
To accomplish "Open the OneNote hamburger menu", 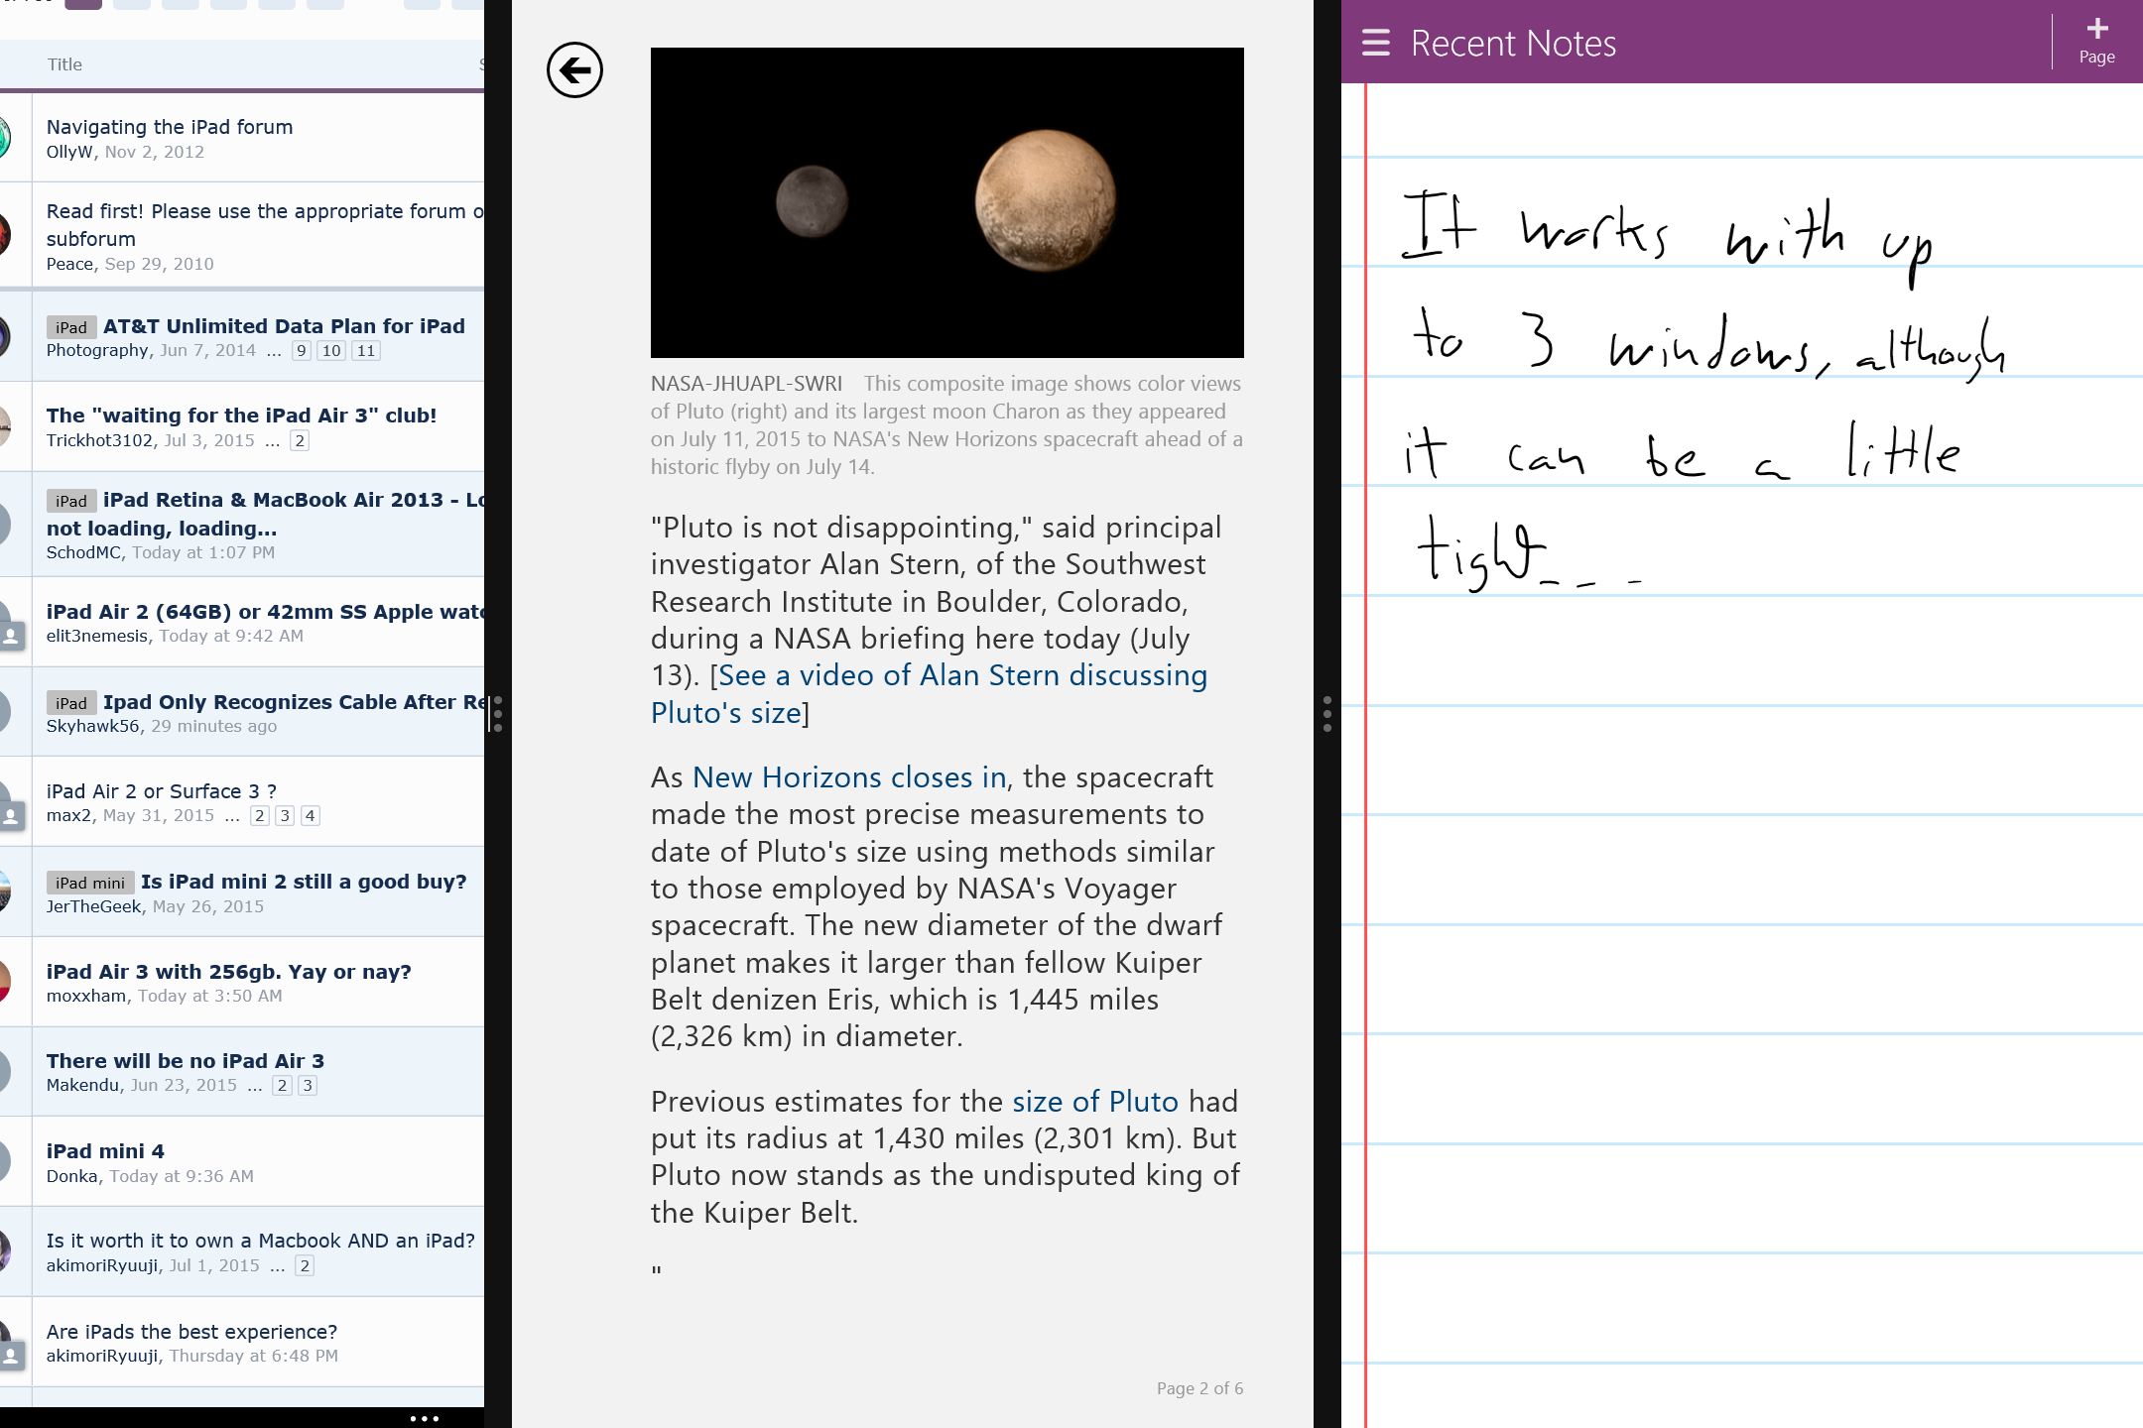I will click(x=1375, y=43).
